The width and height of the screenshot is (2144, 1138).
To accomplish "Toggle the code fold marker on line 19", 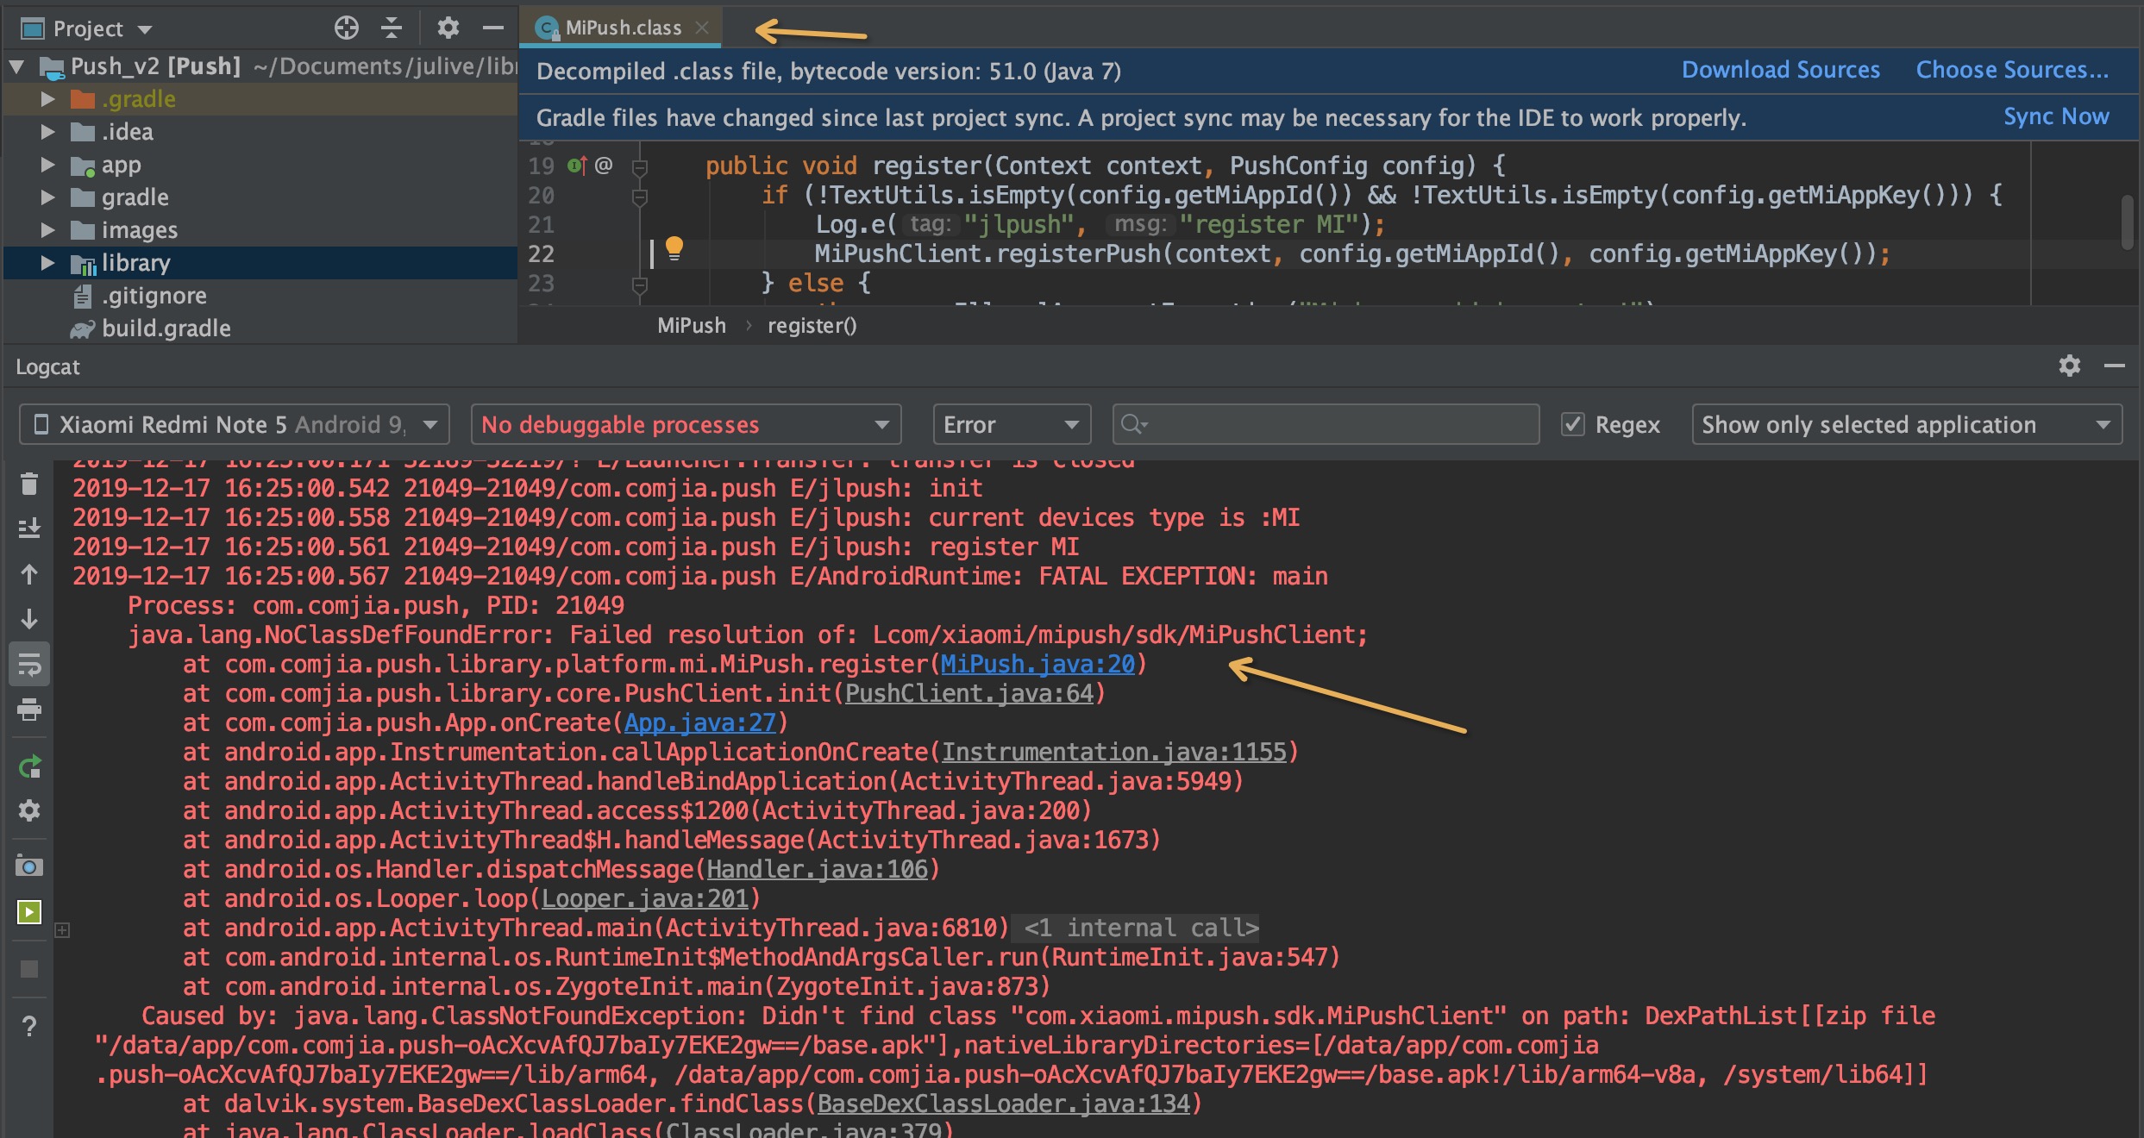I will (640, 166).
